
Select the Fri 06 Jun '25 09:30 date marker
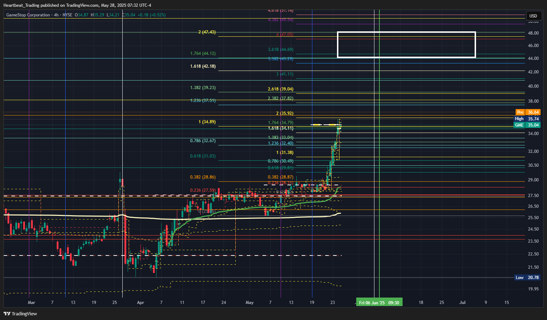coord(379,303)
